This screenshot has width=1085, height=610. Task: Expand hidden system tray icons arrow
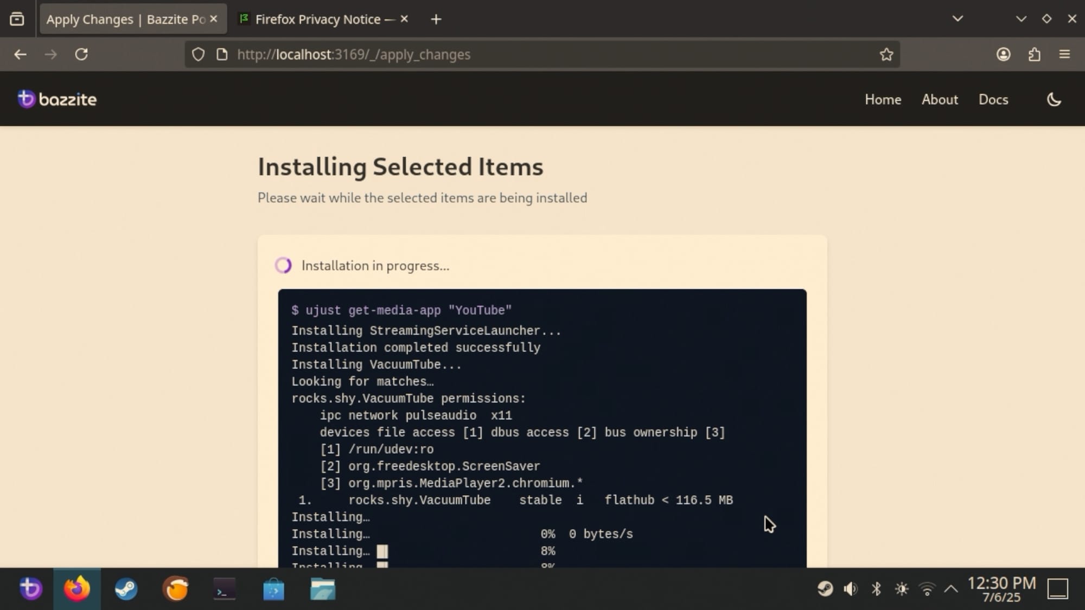(951, 589)
